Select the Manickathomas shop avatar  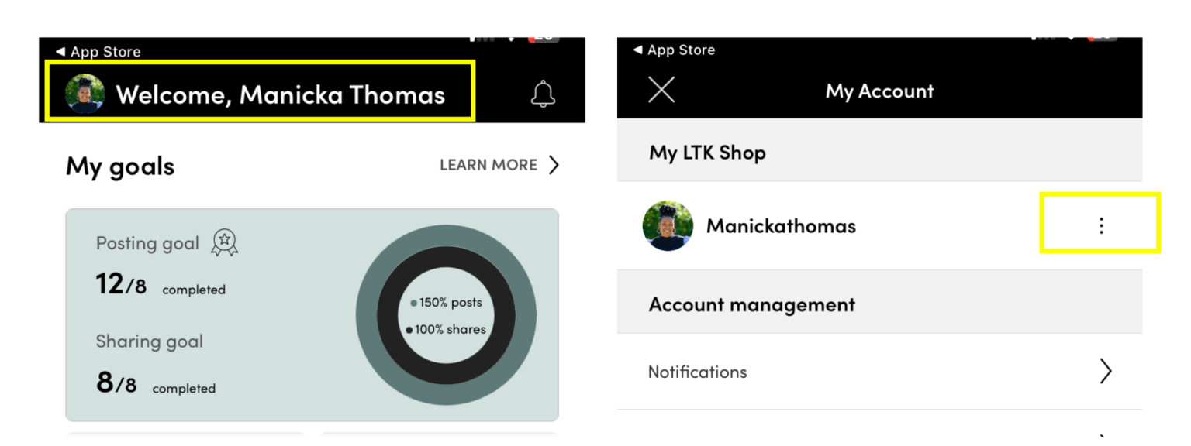[668, 226]
